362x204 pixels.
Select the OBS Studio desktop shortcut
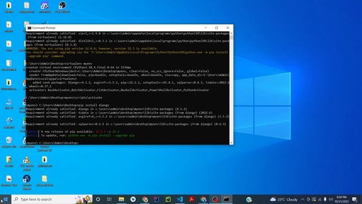(x=63, y=7)
